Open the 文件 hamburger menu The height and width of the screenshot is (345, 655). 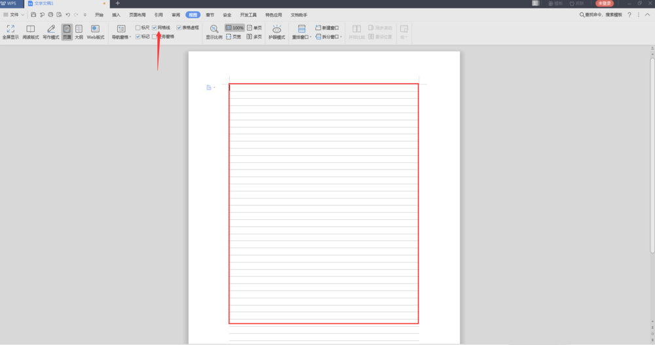[x=6, y=14]
